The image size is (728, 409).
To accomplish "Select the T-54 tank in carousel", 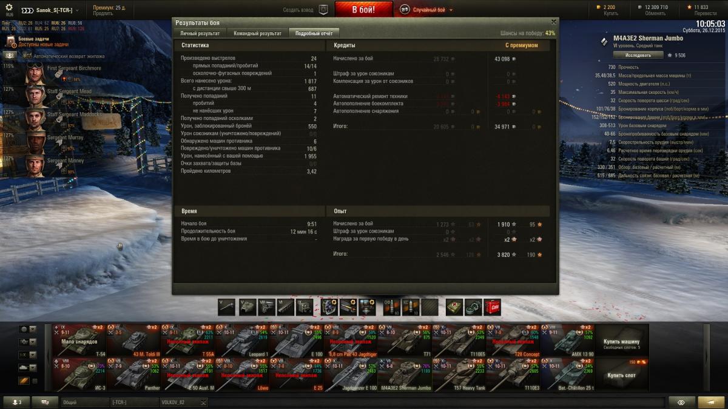I will (79, 341).
